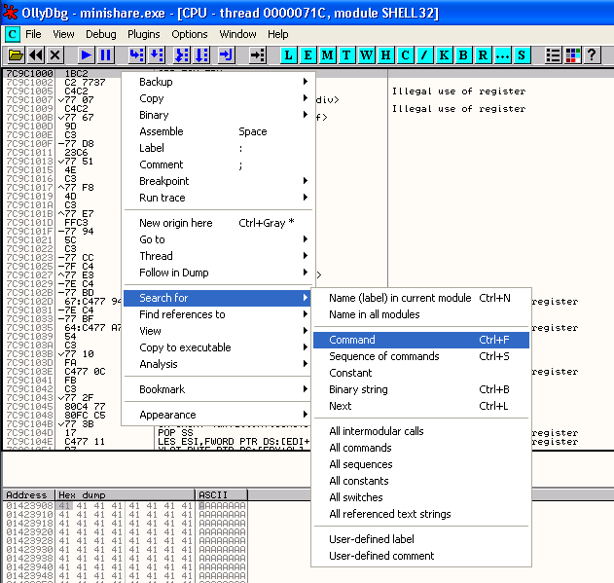Choose Label from context menu
614x583 pixels.
click(219, 148)
